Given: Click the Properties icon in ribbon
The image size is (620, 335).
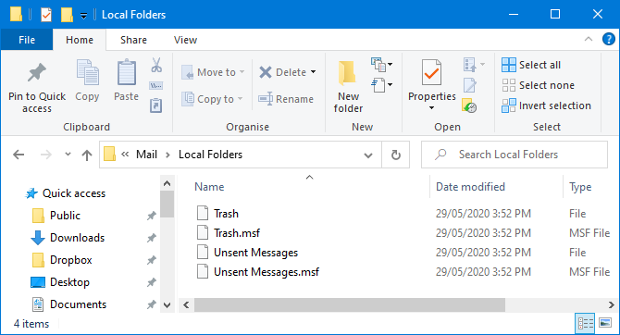Looking at the screenshot, I should [x=431, y=72].
